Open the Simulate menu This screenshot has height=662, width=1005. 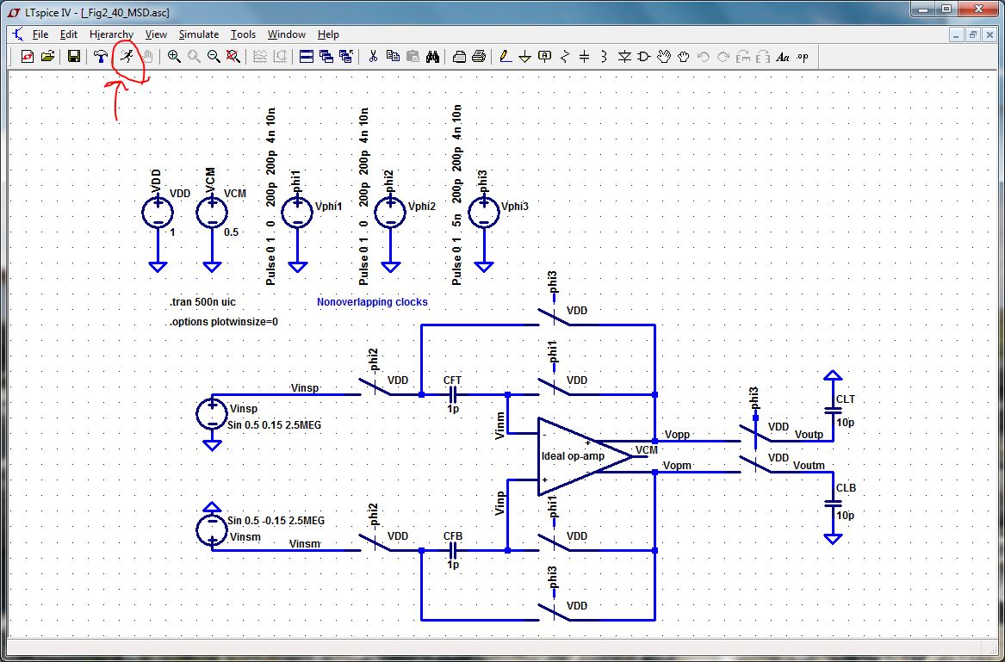tap(199, 34)
